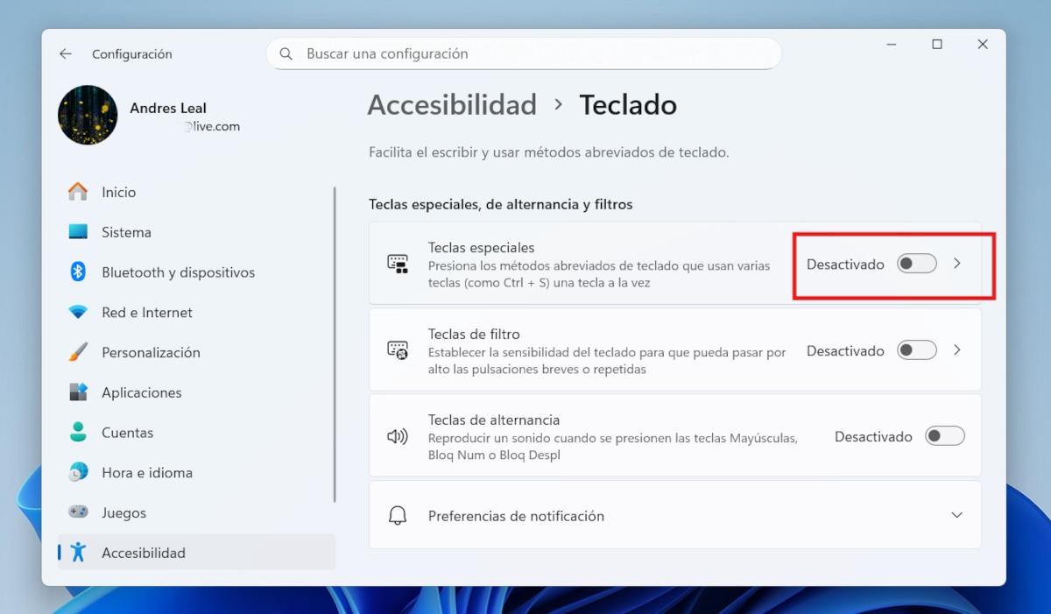Viewport: 1051px width, 614px height.
Task: Go to Sistema in the sidebar
Action: pos(126,232)
